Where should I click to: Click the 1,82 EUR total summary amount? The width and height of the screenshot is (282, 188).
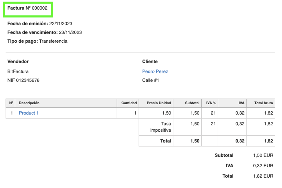point(263,176)
